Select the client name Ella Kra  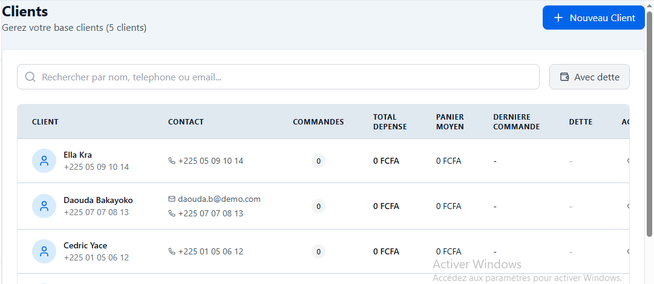click(77, 155)
